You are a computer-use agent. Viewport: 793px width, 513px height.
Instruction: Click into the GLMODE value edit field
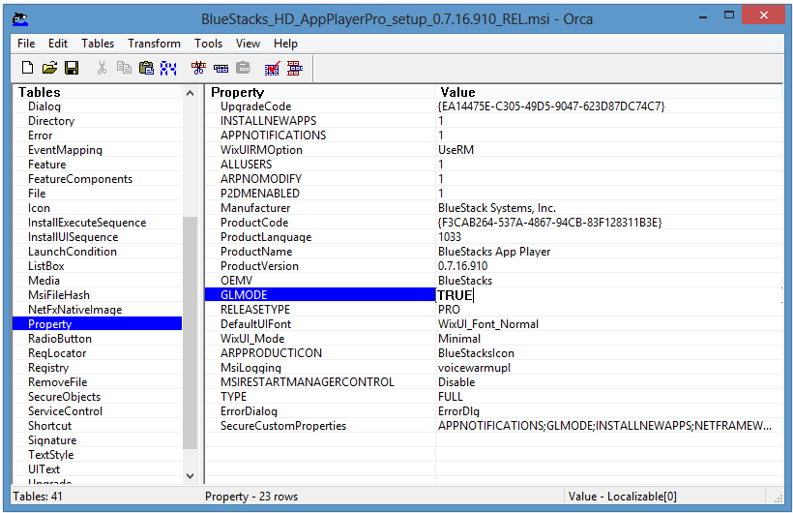pos(608,295)
